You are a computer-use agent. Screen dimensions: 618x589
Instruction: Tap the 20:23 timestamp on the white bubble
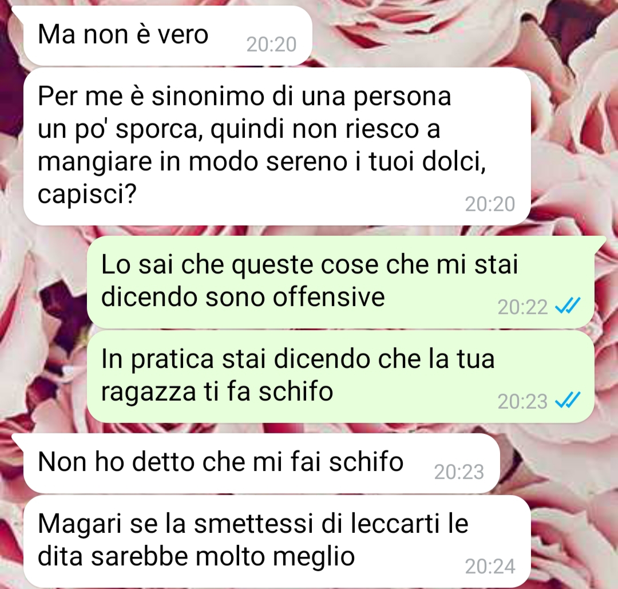point(459,472)
